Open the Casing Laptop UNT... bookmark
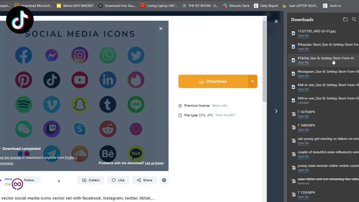The image size is (359, 202). (x=159, y=5)
